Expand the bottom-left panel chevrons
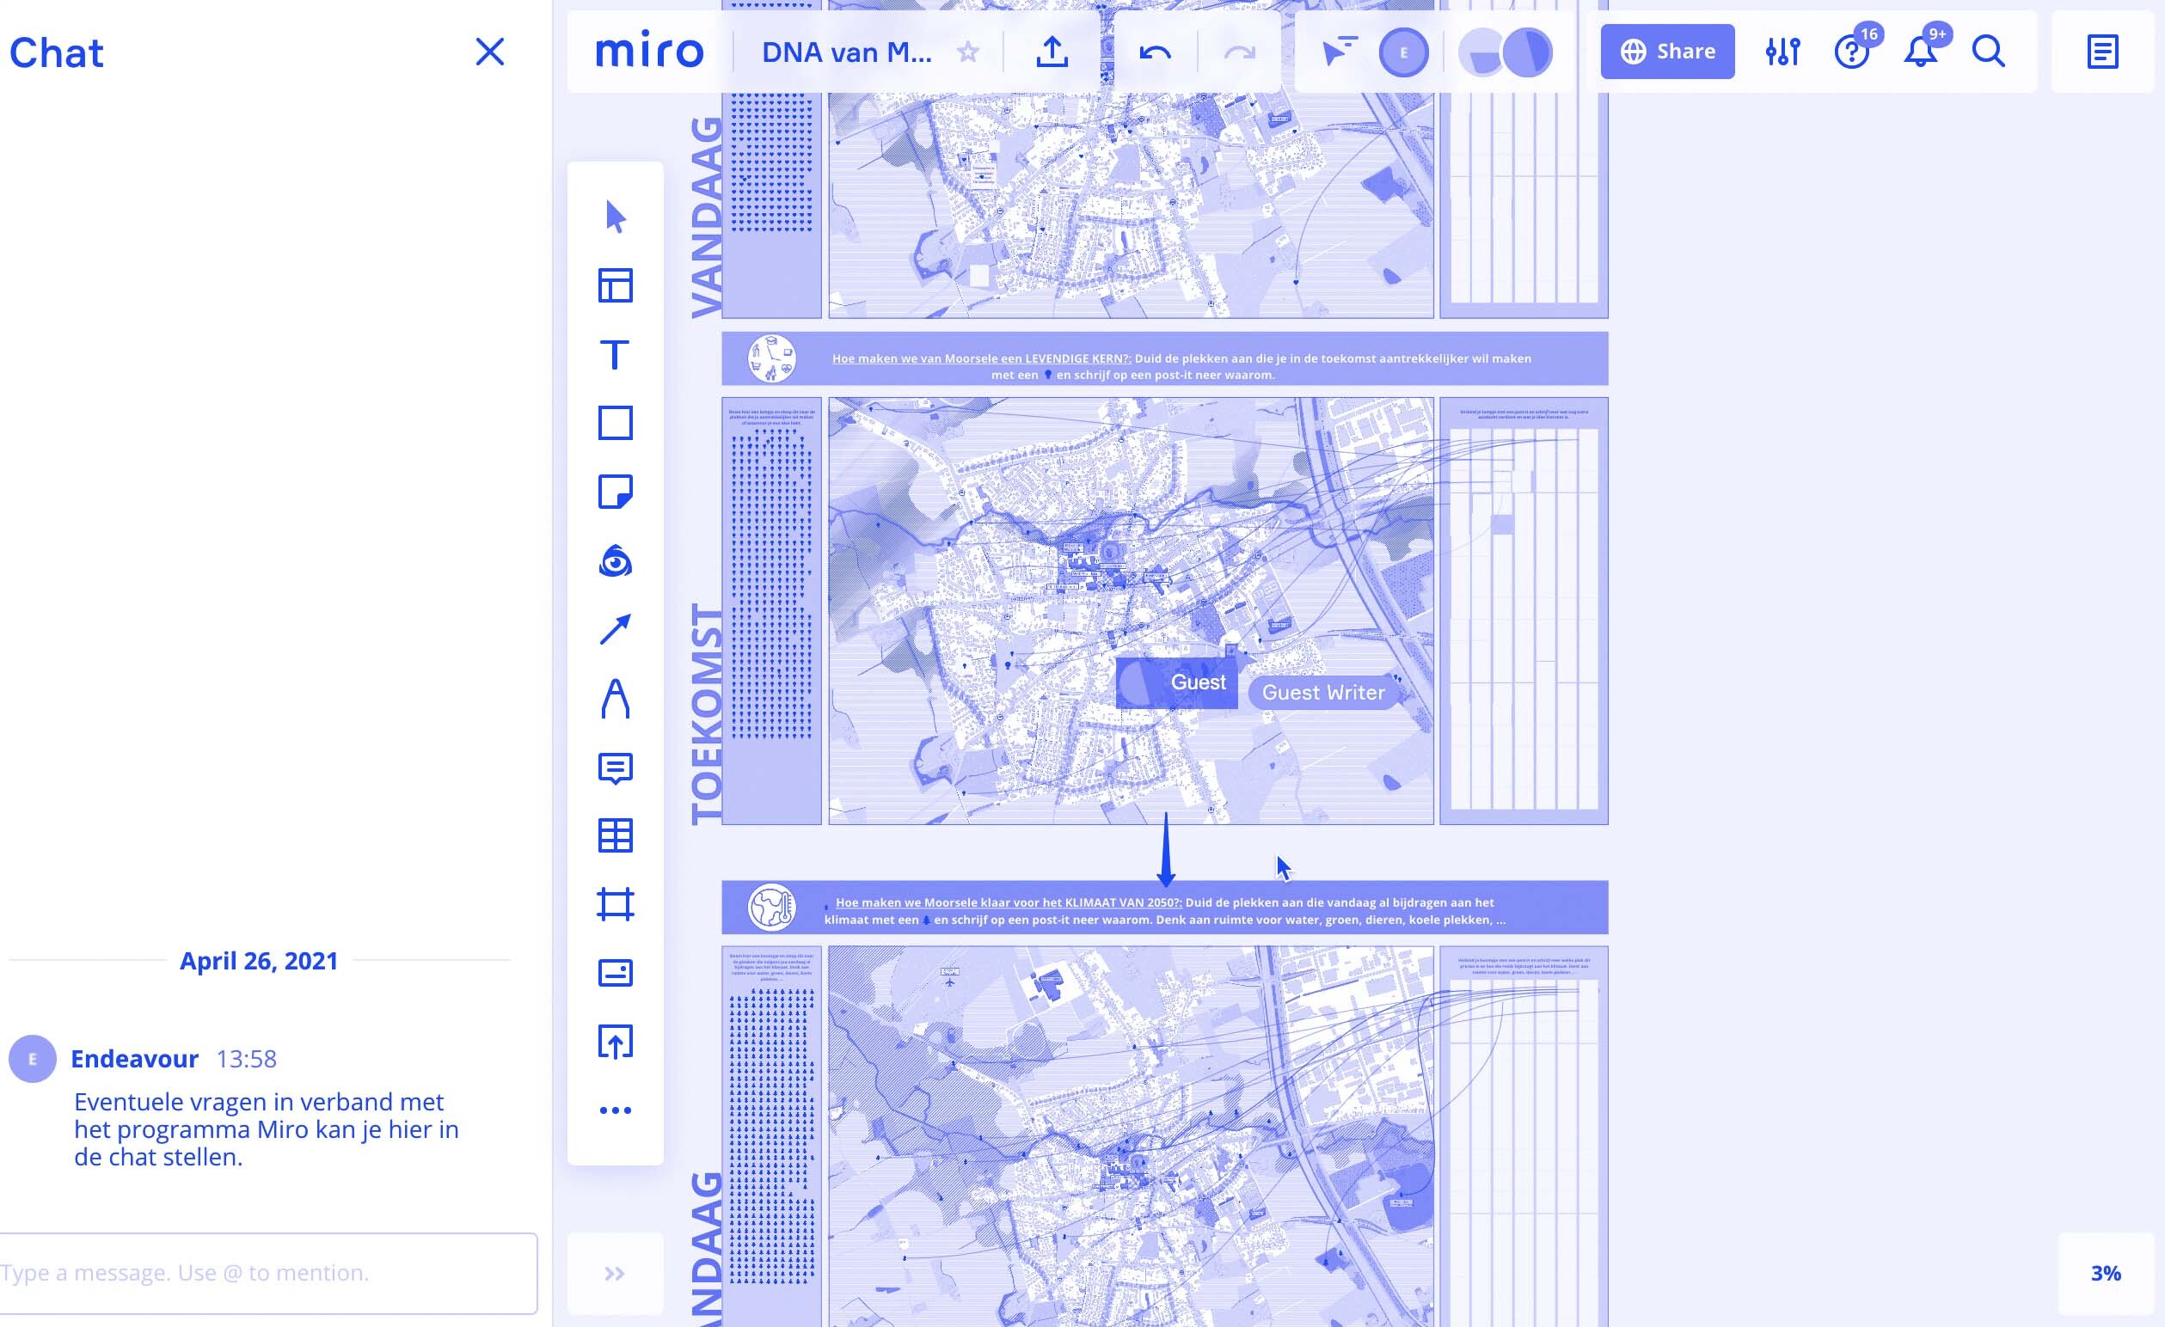Image resolution: width=2165 pixels, height=1327 pixels. (615, 1274)
